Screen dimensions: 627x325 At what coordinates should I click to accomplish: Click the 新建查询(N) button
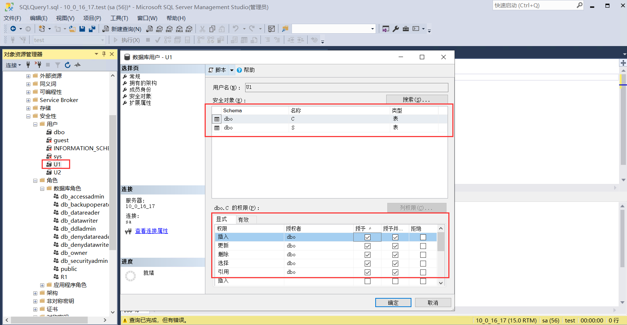(122, 29)
